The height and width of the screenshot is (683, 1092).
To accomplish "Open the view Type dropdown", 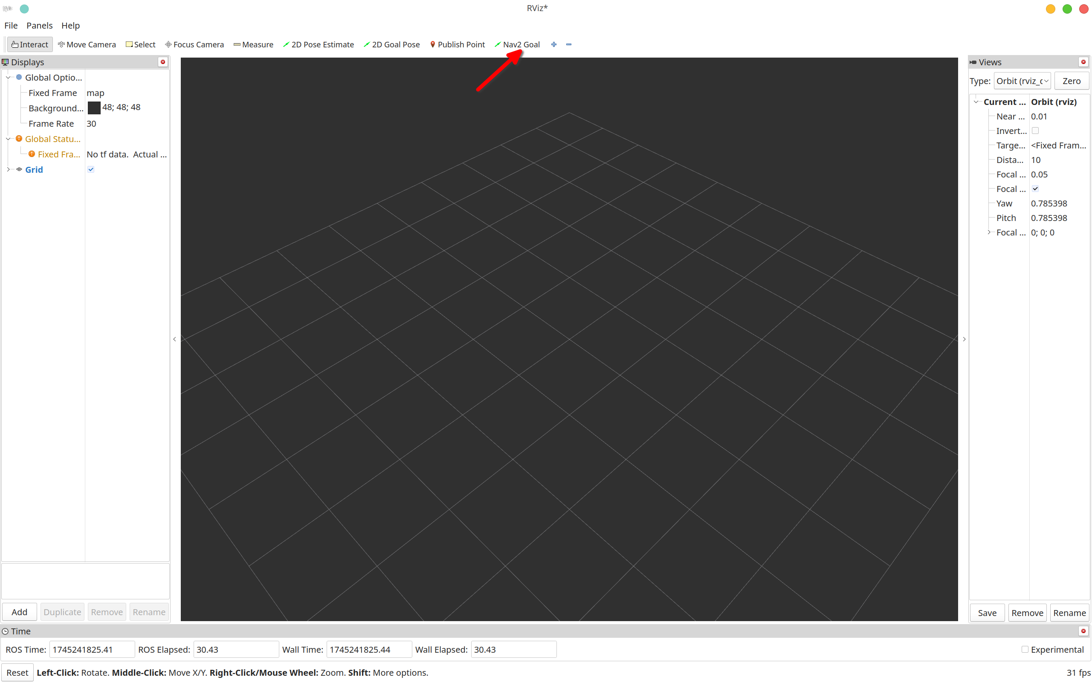I will 1022,81.
